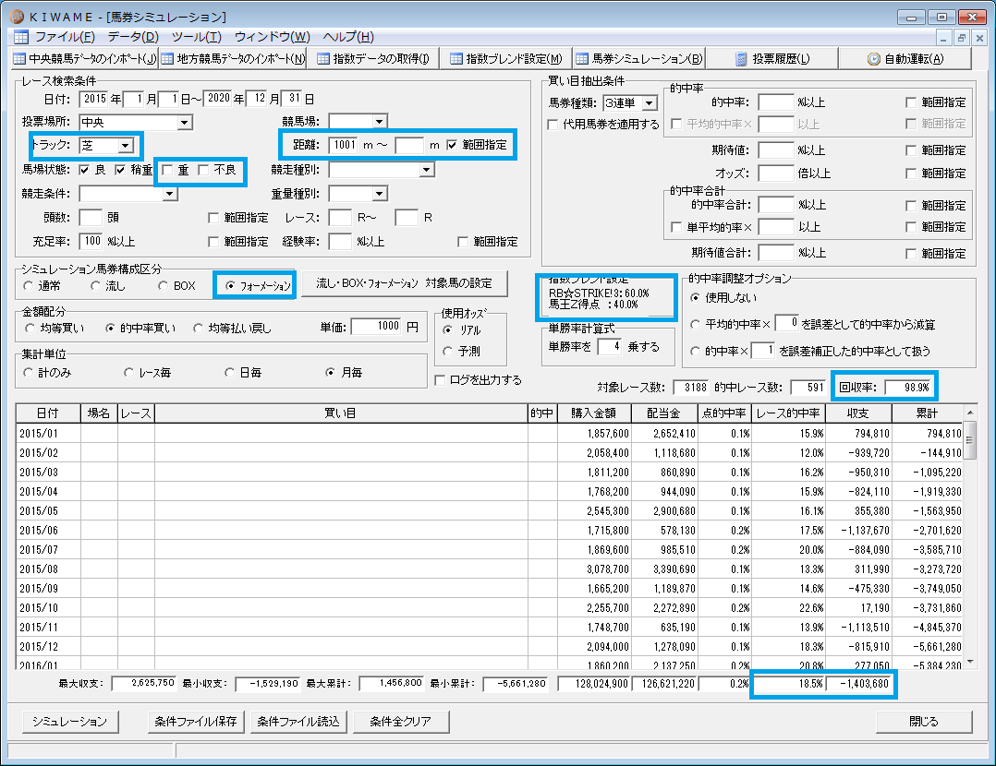
Task: Expand トラック dropdown showing 芝
Action: 125,145
